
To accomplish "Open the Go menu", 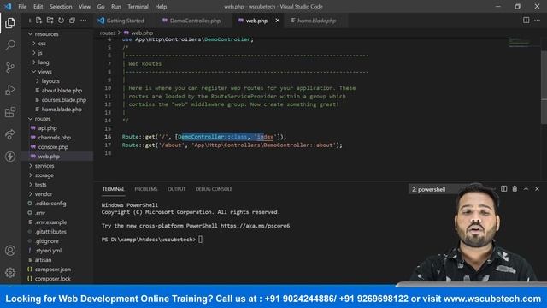I will 101,7.
